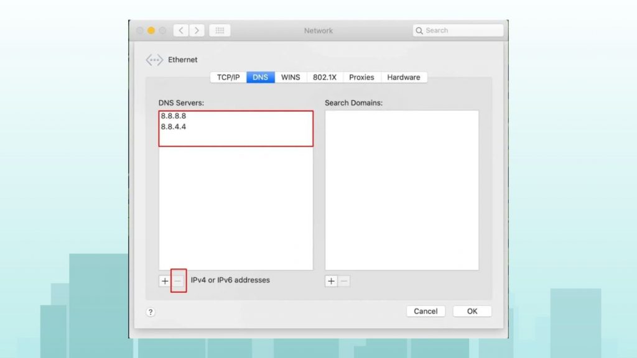Click the minus button under Search Domains
This screenshot has height=358, width=637.
click(x=345, y=281)
